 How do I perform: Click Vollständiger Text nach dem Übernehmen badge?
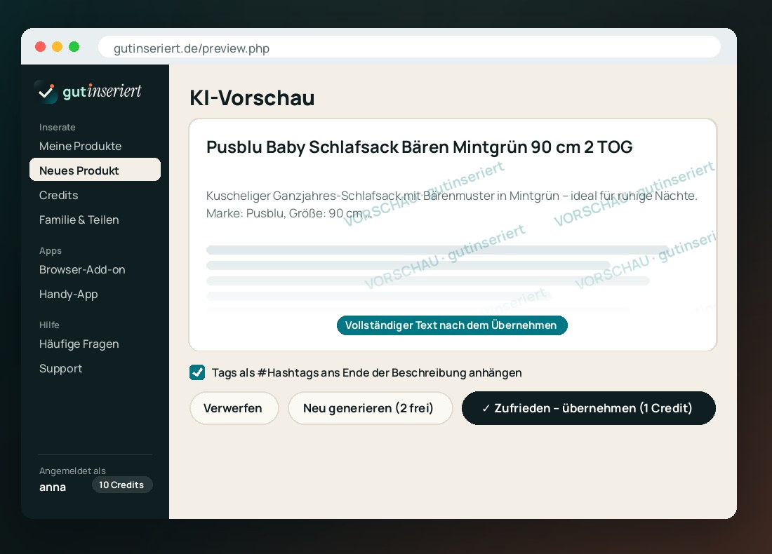451,325
